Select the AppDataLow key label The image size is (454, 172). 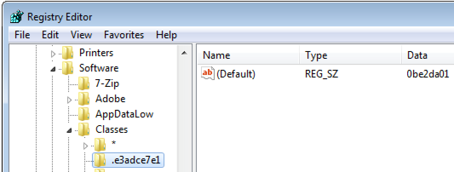pos(124,114)
